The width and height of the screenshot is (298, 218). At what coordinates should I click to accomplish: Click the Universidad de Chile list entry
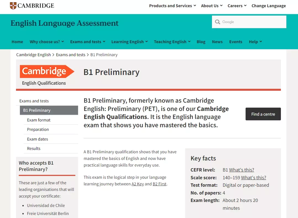point(46,206)
